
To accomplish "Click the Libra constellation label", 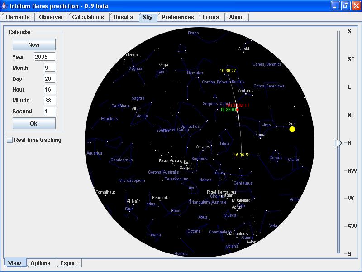I will (224, 144).
